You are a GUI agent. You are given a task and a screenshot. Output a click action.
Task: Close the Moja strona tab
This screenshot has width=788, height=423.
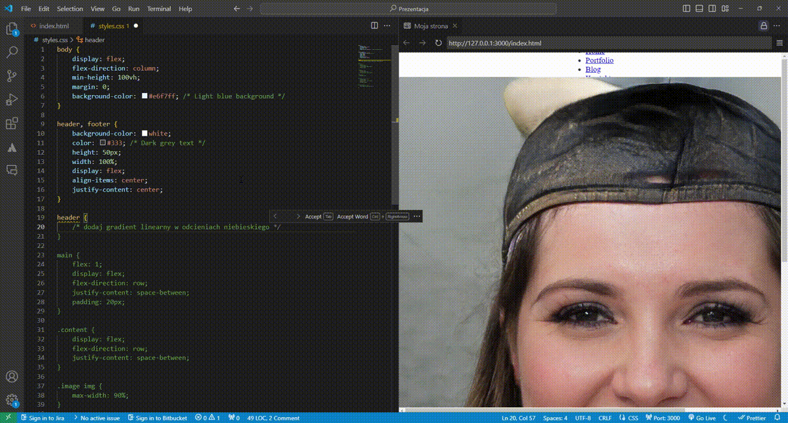(x=456, y=26)
